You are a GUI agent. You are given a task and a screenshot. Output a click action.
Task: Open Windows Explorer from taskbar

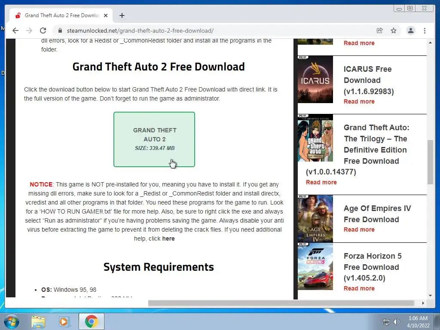coord(38,321)
